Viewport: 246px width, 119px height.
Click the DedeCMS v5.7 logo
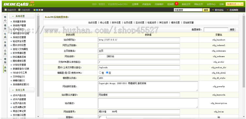pos(19,4)
